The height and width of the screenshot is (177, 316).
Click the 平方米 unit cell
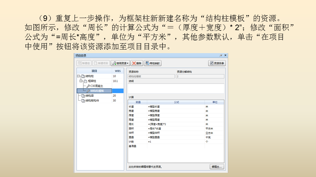click(x=214, y=128)
